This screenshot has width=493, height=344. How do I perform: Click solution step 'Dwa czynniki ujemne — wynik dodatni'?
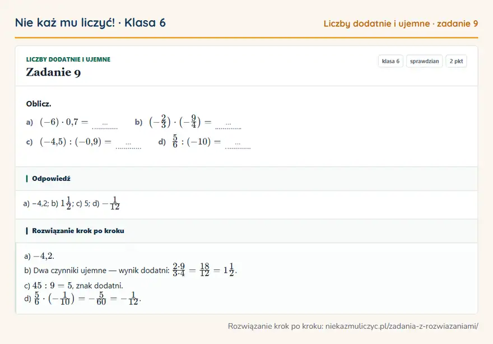tap(131, 271)
